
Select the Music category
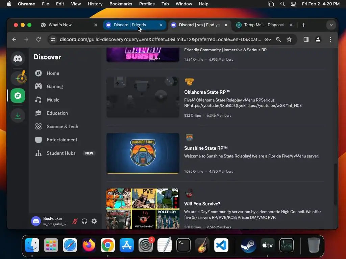(x=65, y=100)
